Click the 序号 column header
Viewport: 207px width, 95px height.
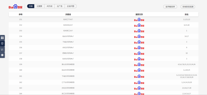coord(21,14)
